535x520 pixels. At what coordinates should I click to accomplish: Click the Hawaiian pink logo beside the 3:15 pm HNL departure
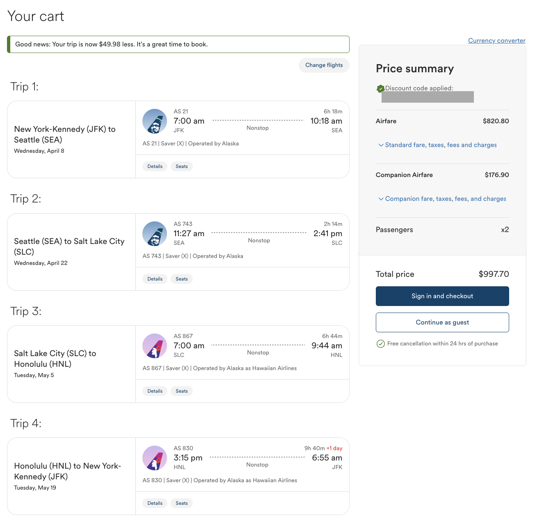155,458
